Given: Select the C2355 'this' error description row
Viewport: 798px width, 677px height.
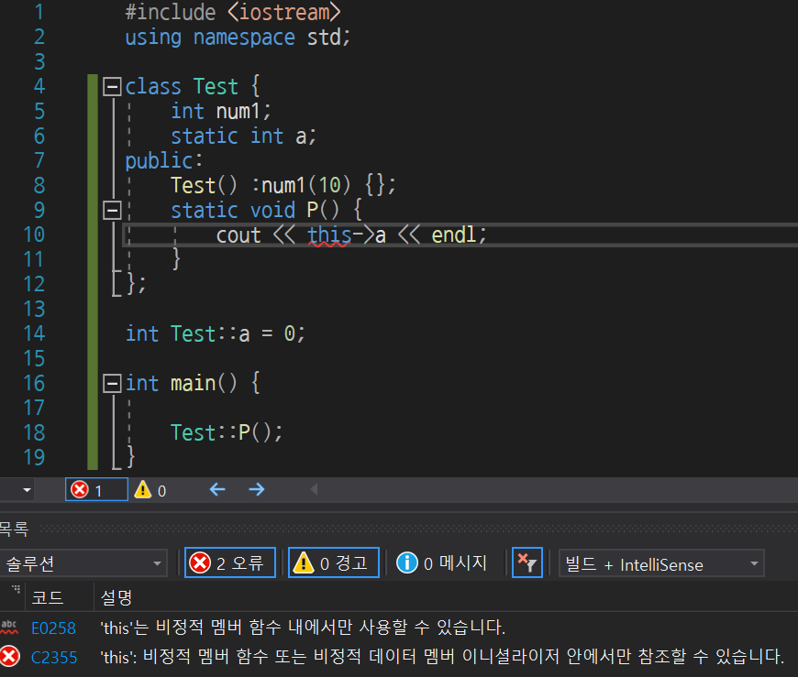Looking at the screenshot, I should pos(442,656).
